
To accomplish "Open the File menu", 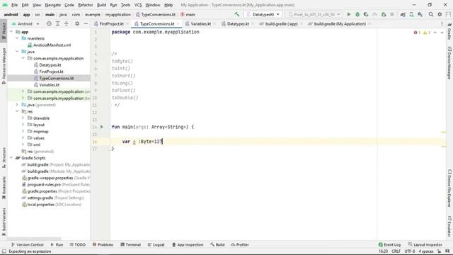I will coord(14,5).
